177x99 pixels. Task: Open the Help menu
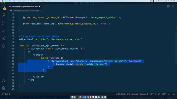48,1
